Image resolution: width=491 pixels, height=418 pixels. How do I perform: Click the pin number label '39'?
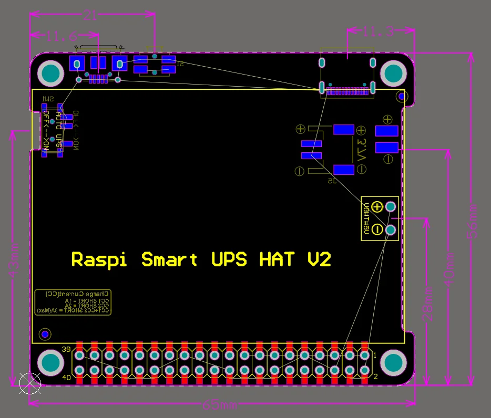pyautogui.click(x=66, y=349)
